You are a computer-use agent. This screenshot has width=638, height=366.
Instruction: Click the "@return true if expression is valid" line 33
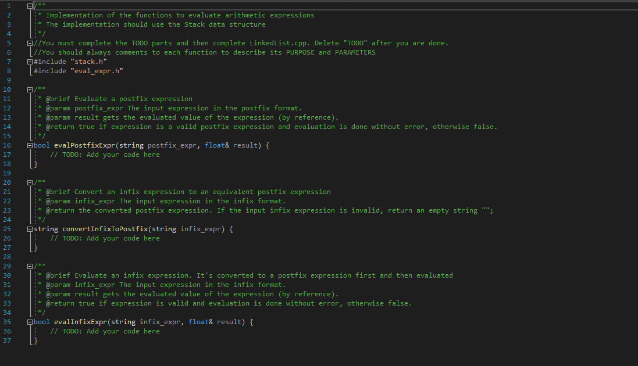(229, 303)
